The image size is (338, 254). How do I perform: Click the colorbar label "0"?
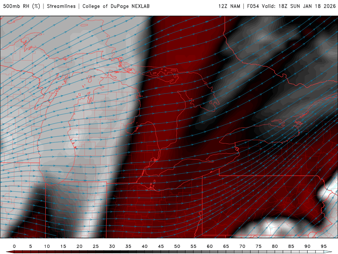pos(14,246)
